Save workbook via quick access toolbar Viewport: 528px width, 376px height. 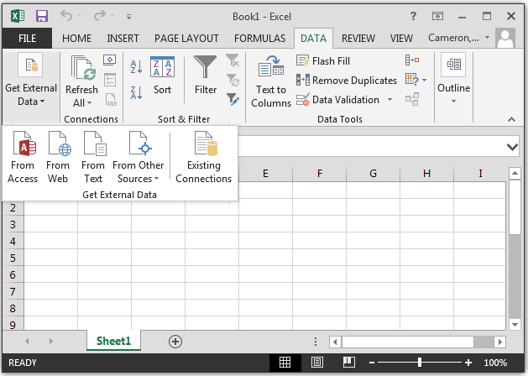42,16
